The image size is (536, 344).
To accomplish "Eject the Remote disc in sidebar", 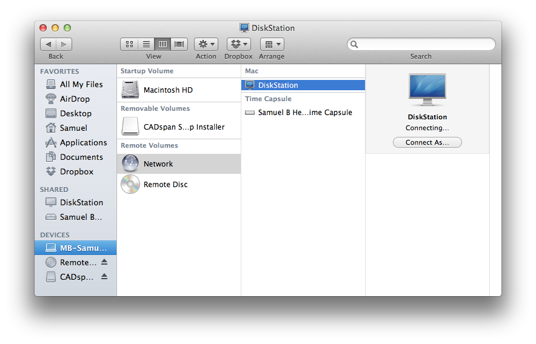I will 104,262.
